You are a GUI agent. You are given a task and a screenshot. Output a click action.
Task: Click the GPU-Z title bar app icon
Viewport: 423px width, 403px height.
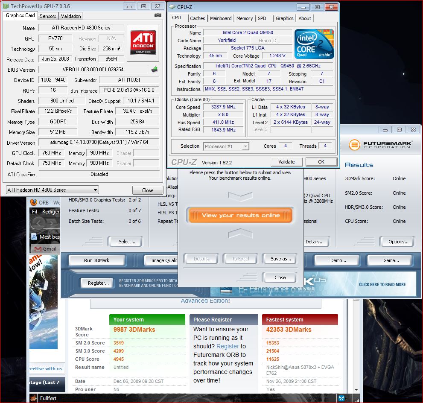coord(6,6)
